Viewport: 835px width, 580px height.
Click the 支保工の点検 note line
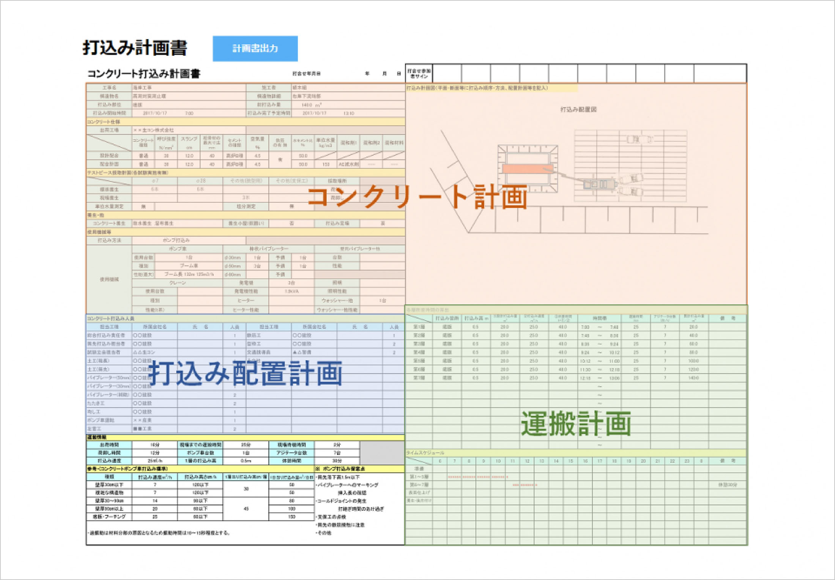331,517
